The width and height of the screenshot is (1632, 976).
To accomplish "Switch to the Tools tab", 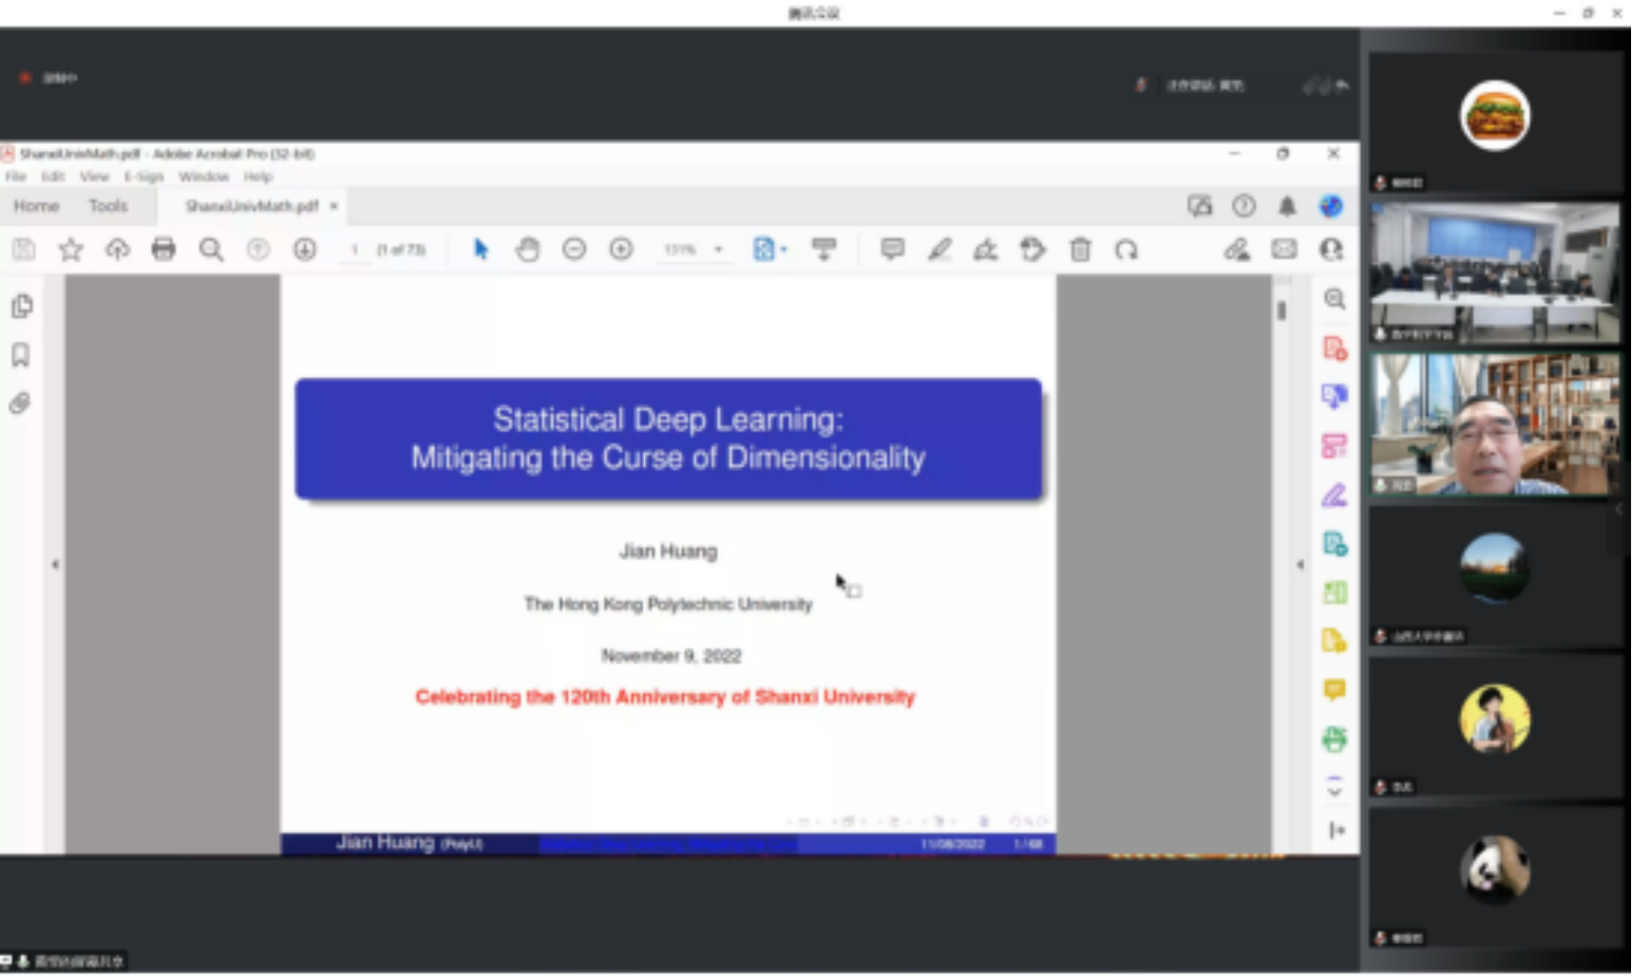I will click(107, 206).
